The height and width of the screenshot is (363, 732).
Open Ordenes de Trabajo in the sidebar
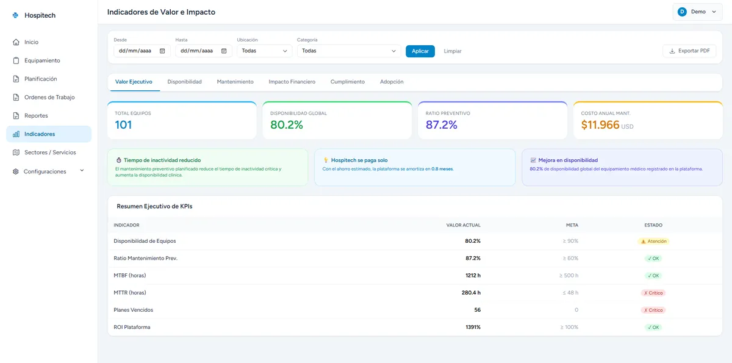[49, 97]
